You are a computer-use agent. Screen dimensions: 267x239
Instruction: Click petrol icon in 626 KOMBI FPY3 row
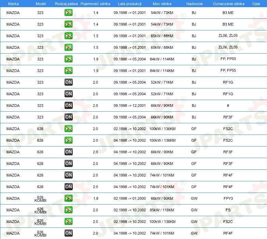[x=68, y=198]
